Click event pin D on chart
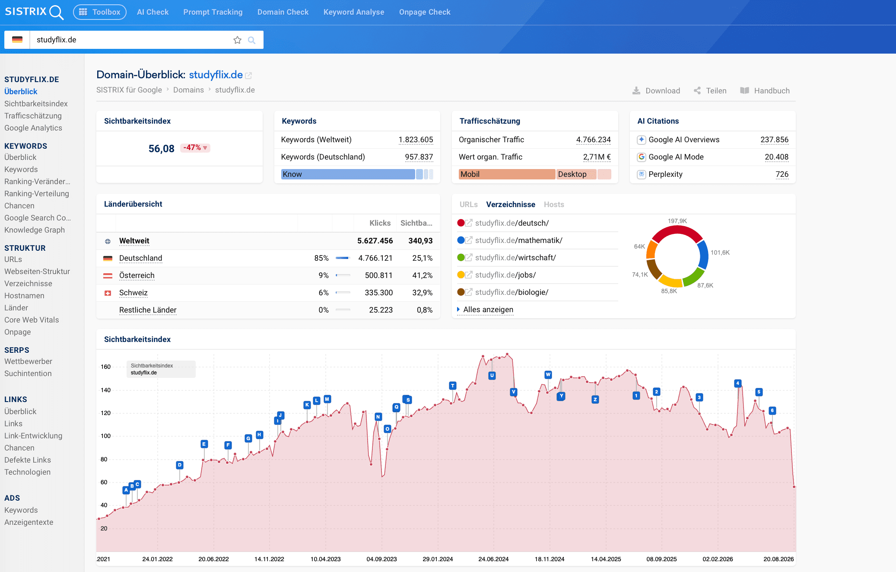Image resolution: width=896 pixels, height=572 pixels. click(x=180, y=465)
